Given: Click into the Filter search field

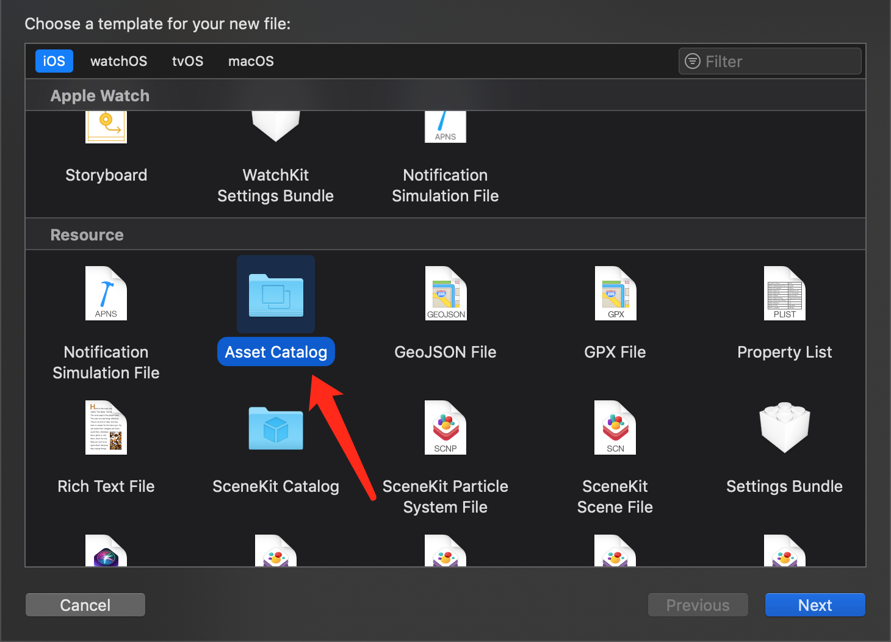Looking at the screenshot, I should [770, 61].
